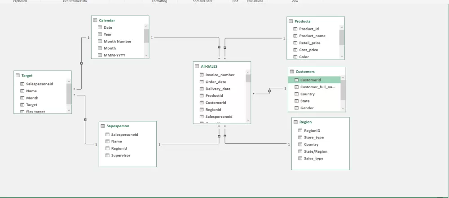This screenshot has height=198, width=449.
Task: Open the Get External Data ribbon group
Action: click(x=75, y=1)
